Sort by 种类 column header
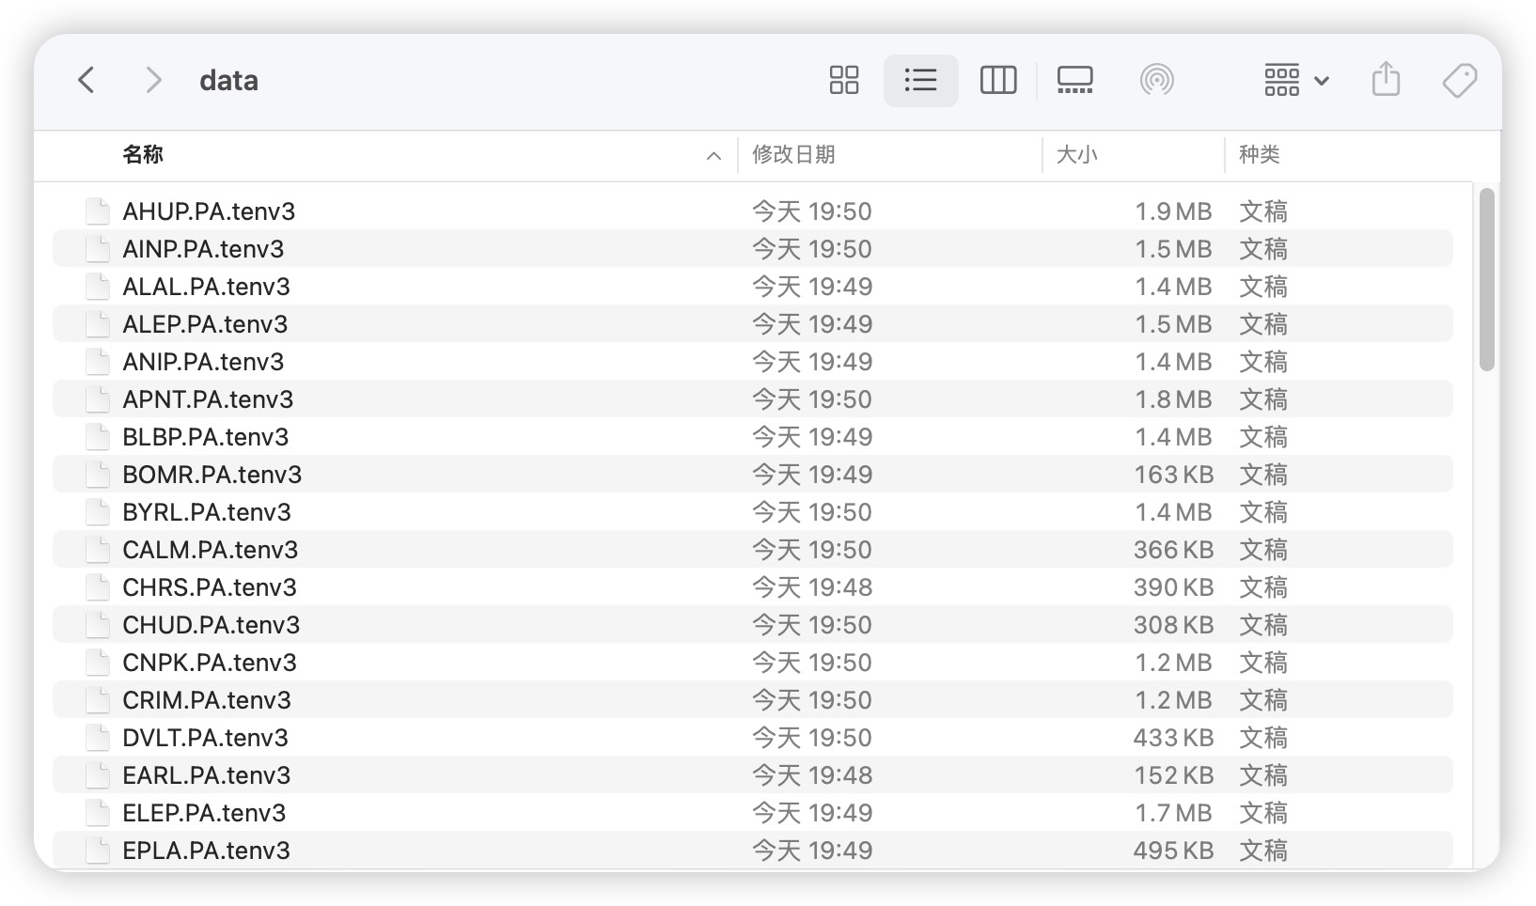Viewport: 1536px width, 906px height. [1260, 155]
